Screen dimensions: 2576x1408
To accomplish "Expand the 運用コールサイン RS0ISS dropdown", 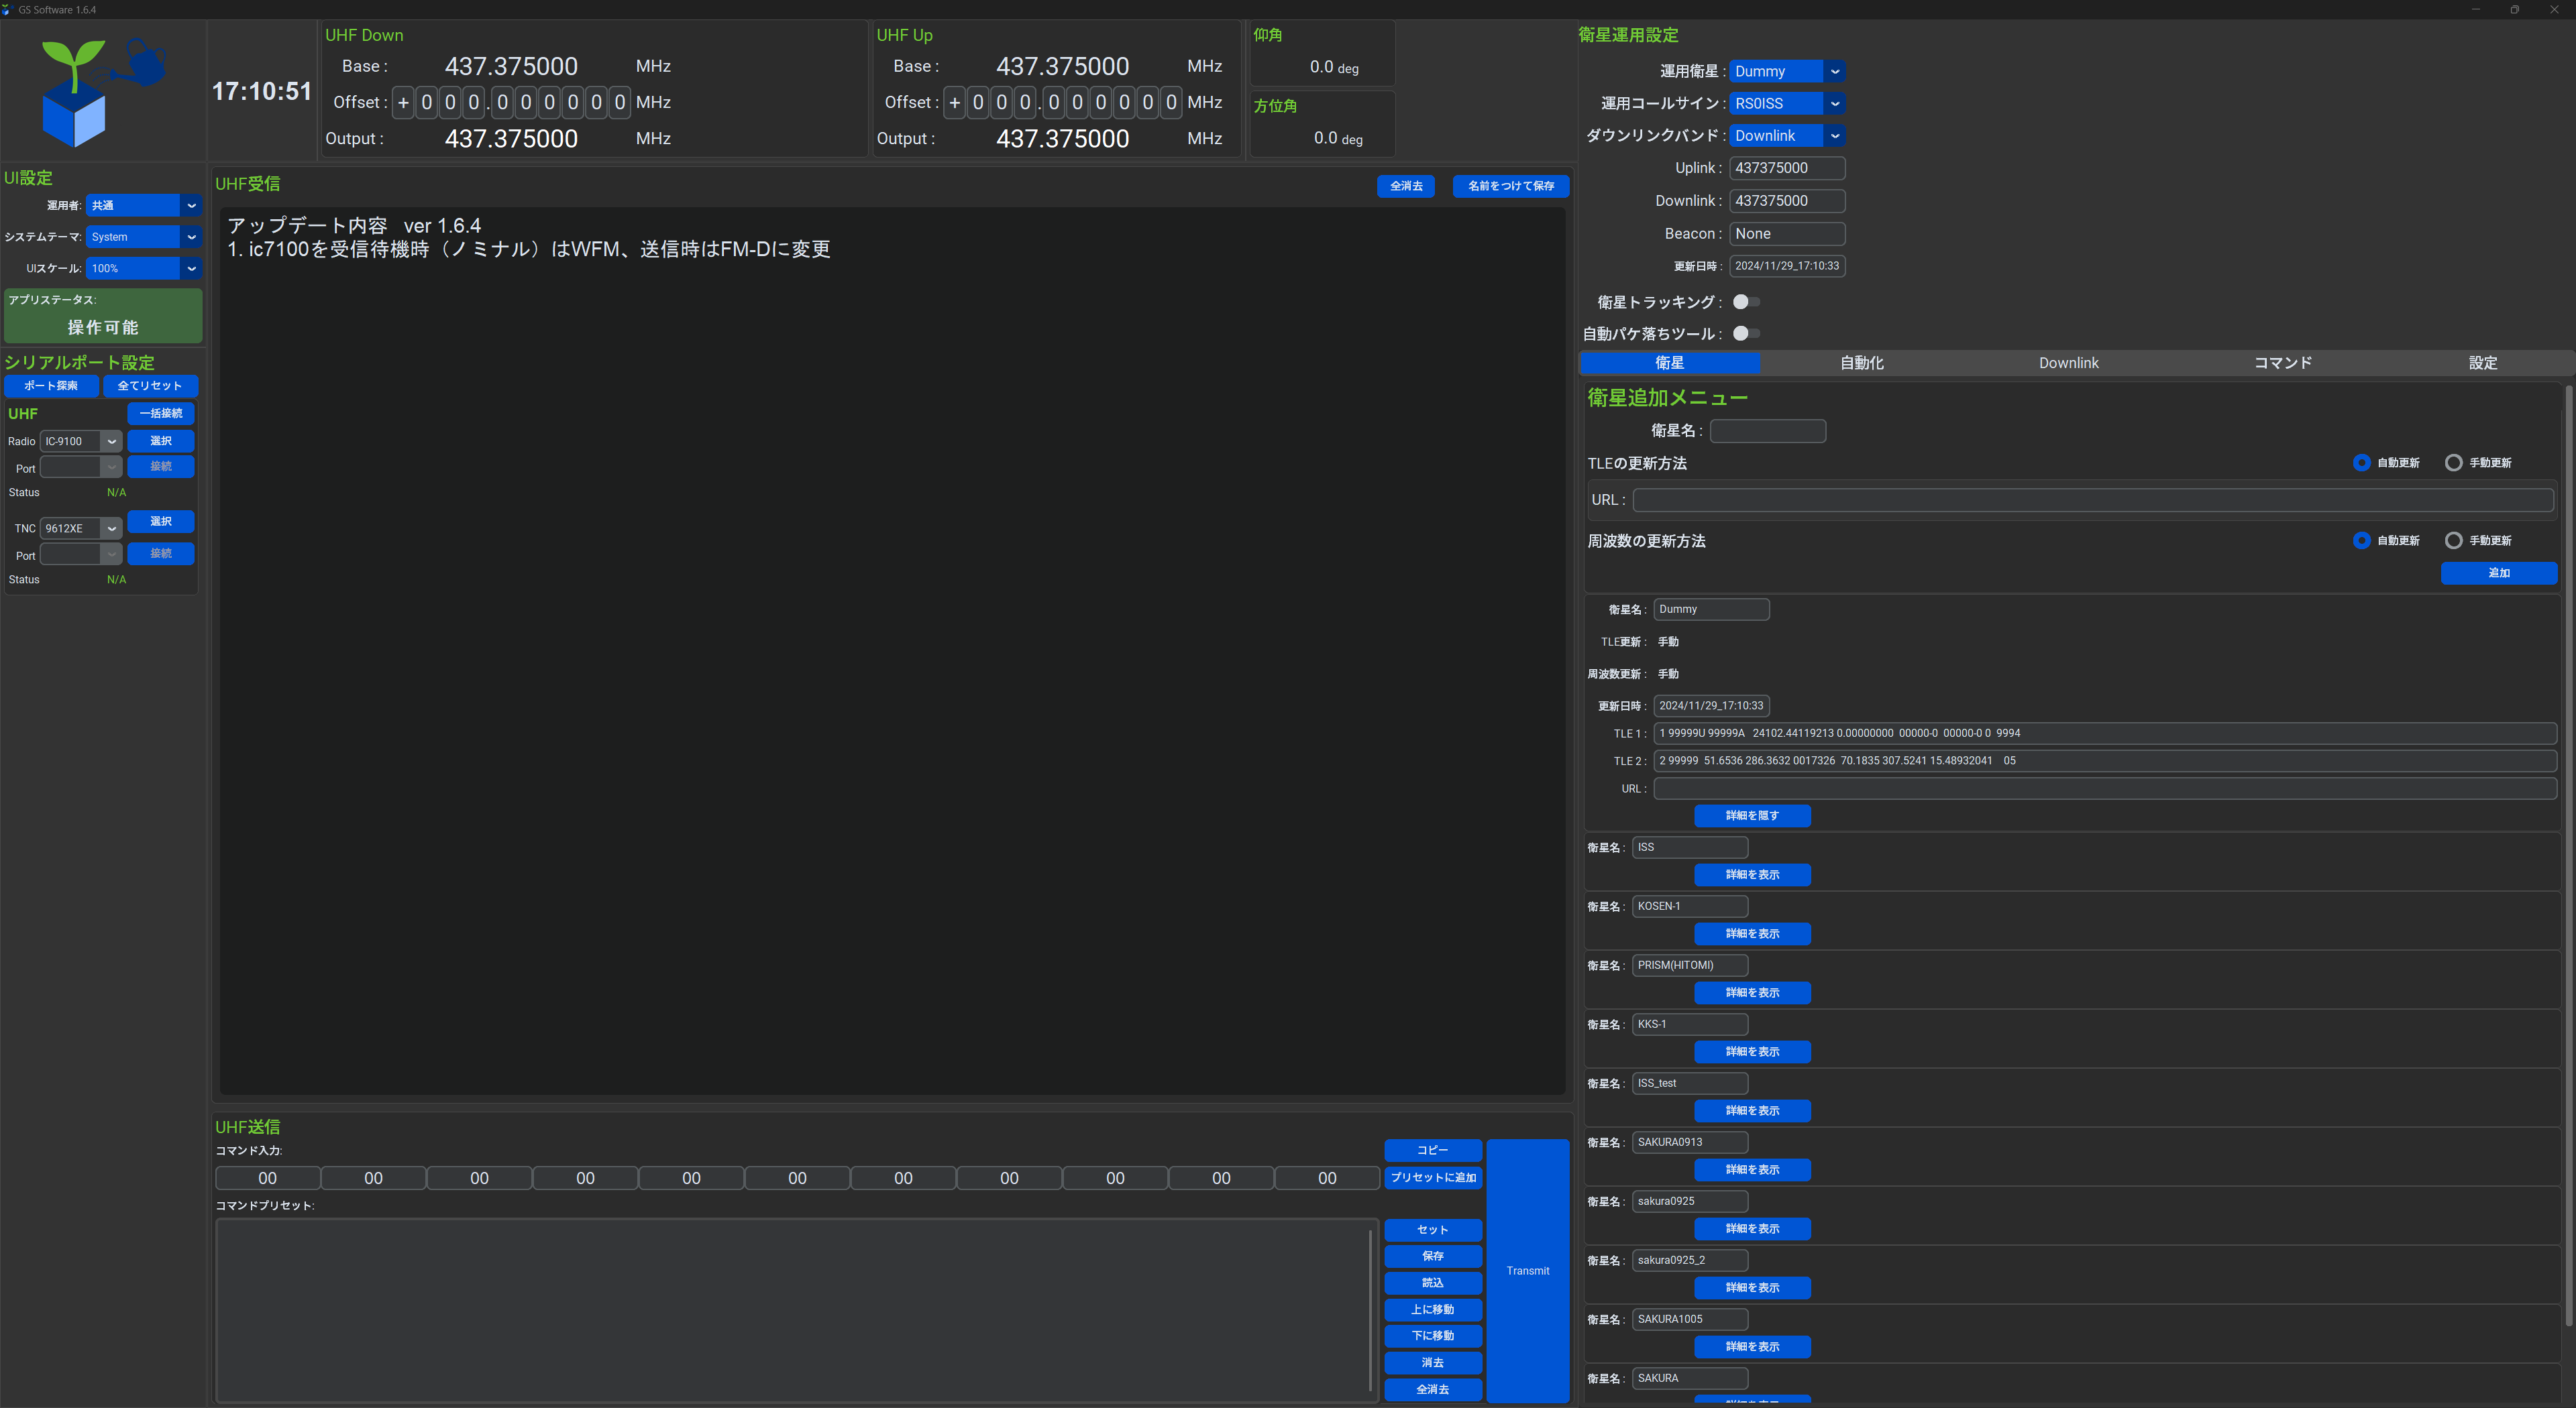I will [1786, 104].
